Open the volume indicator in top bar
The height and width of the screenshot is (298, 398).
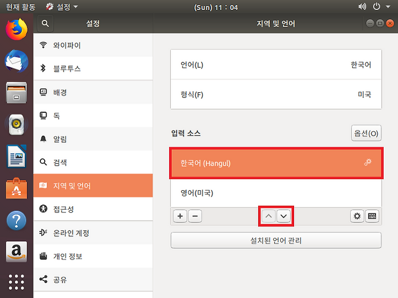tap(362, 7)
